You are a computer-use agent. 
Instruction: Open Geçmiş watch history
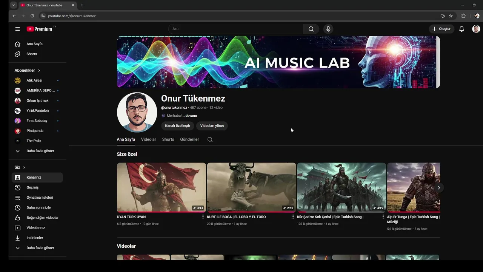click(37, 187)
